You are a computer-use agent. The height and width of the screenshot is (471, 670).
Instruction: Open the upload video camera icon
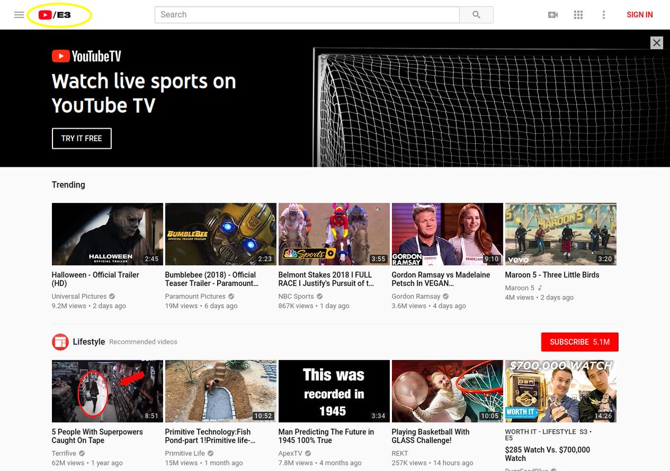pos(553,15)
